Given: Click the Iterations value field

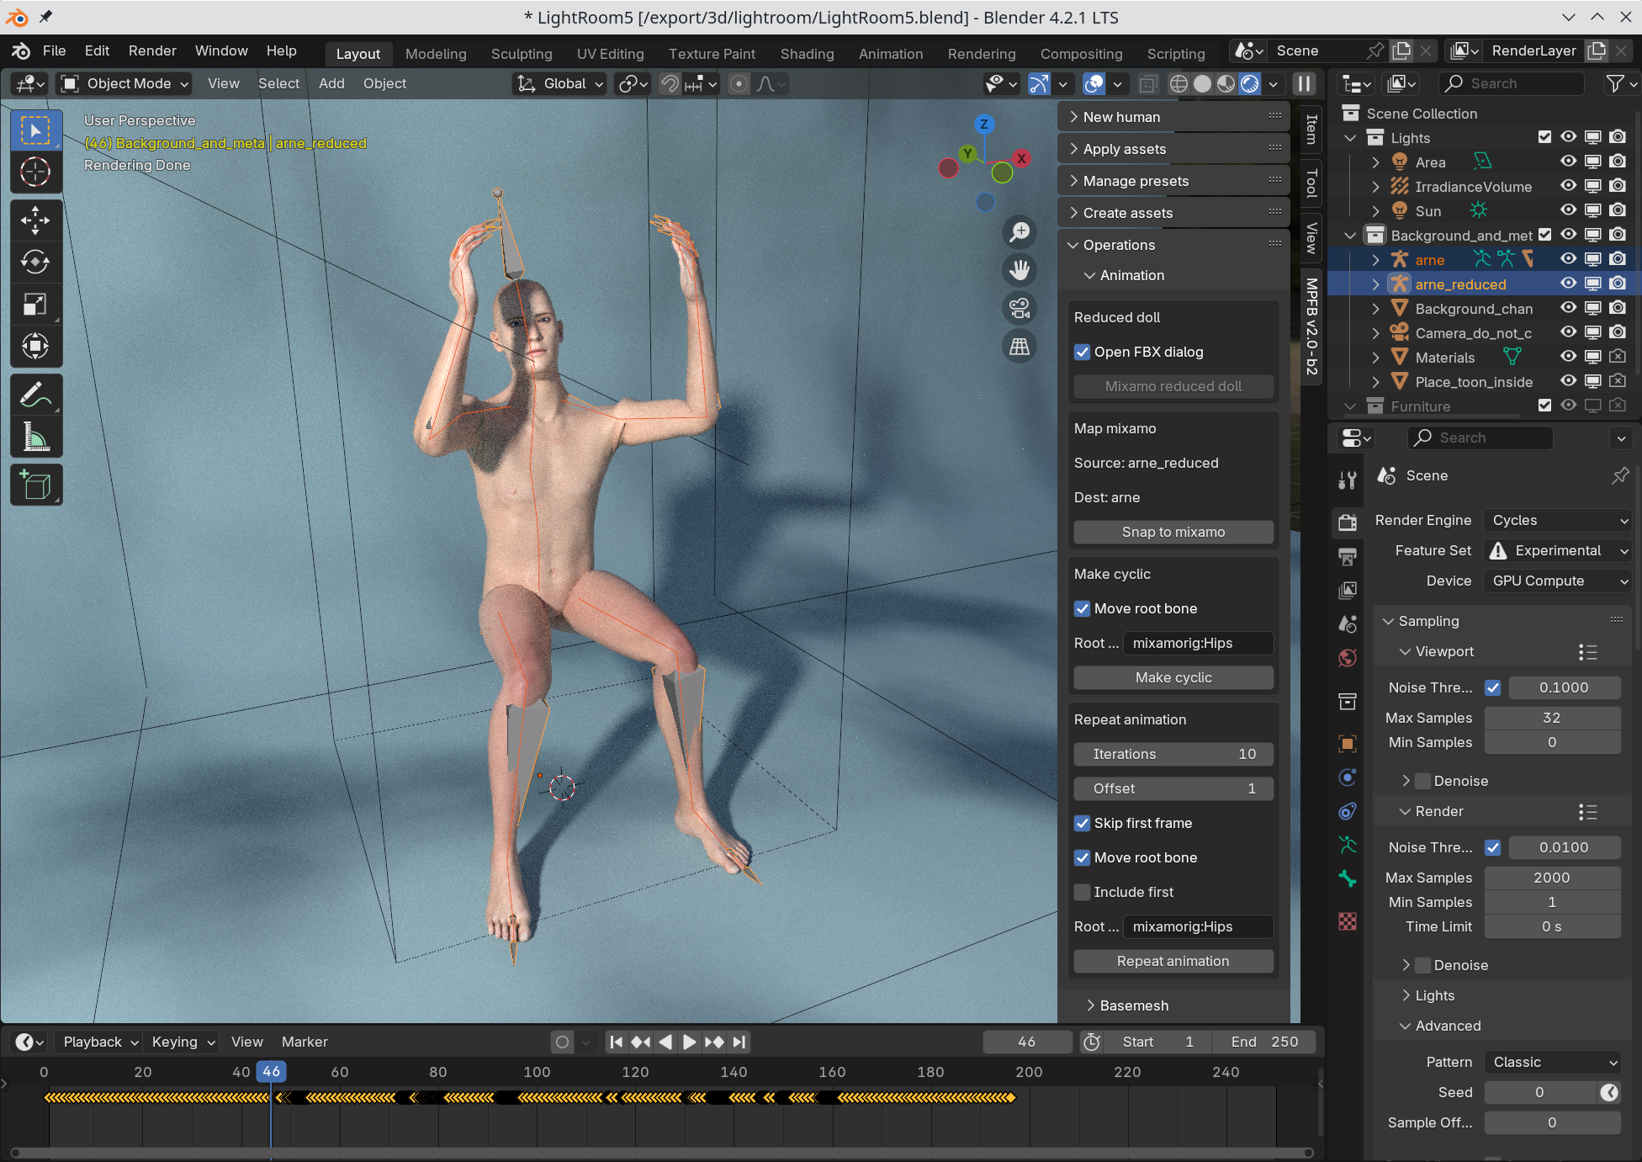Looking at the screenshot, I should (1173, 754).
